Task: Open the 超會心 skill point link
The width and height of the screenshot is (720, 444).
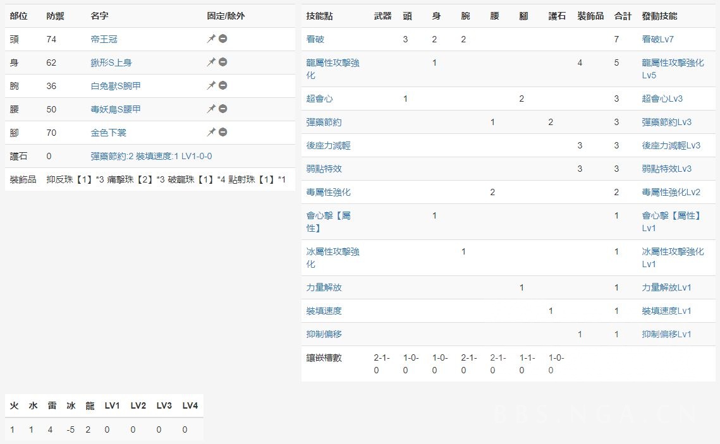Action: tap(320, 99)
